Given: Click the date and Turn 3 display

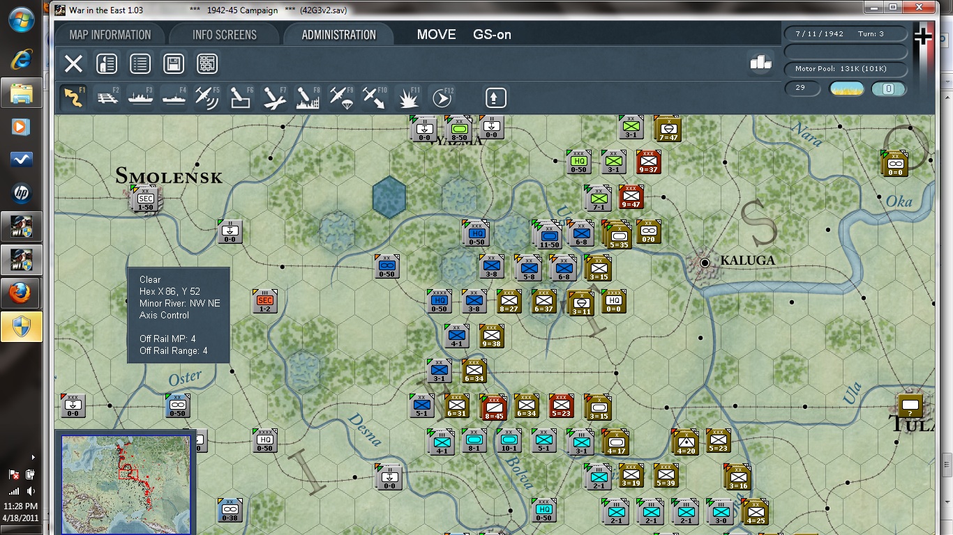Looking at the screenshot, I should click(846, 33).
